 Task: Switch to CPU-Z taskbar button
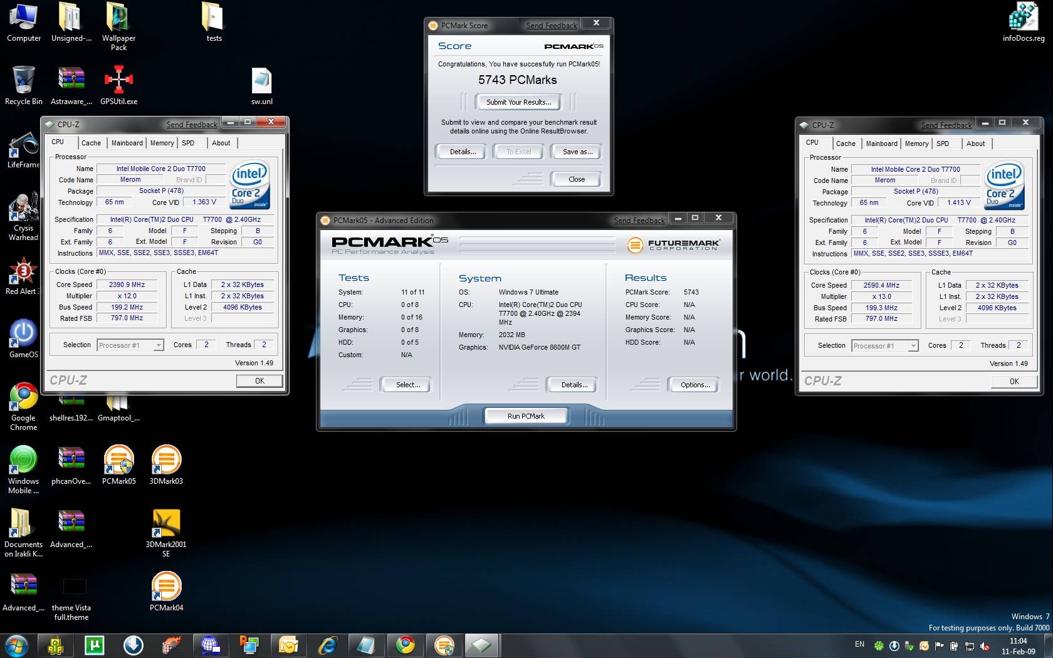[481, 645]
